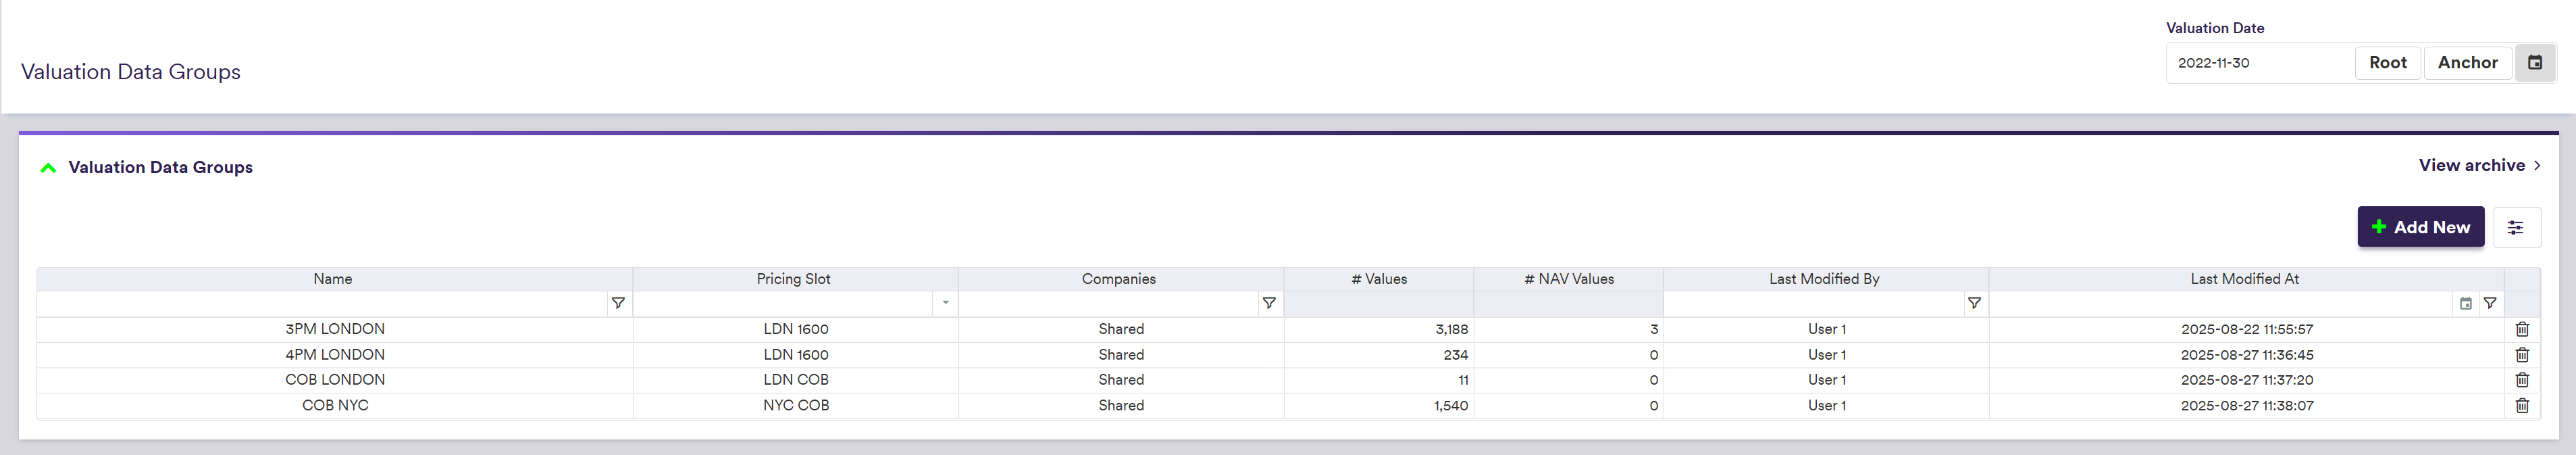Delete the 3PM LONDON row

(2521, 329)
